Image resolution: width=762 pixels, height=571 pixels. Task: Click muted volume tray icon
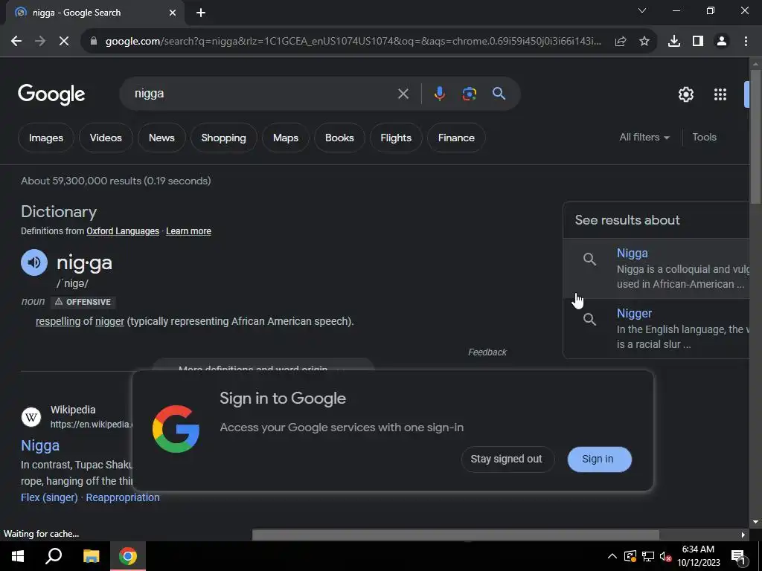click(666, 556)
